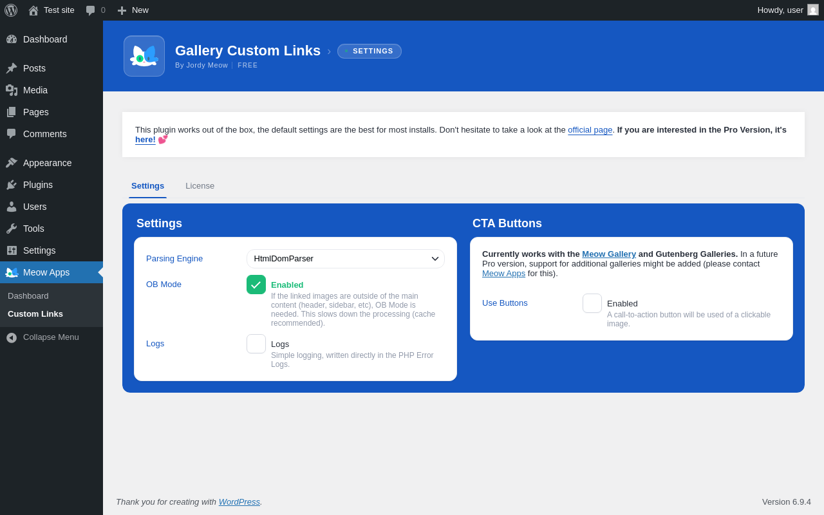Open the comments bubble icon in admin bar
The width and height of the screenshot is (824, 515).
(90, 10)
